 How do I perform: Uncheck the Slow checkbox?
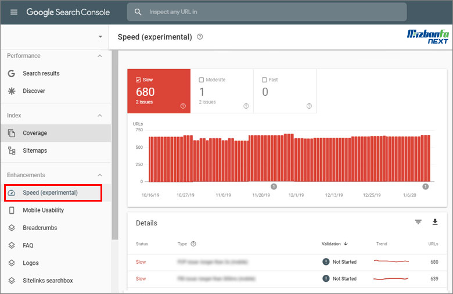click(138, 80)
